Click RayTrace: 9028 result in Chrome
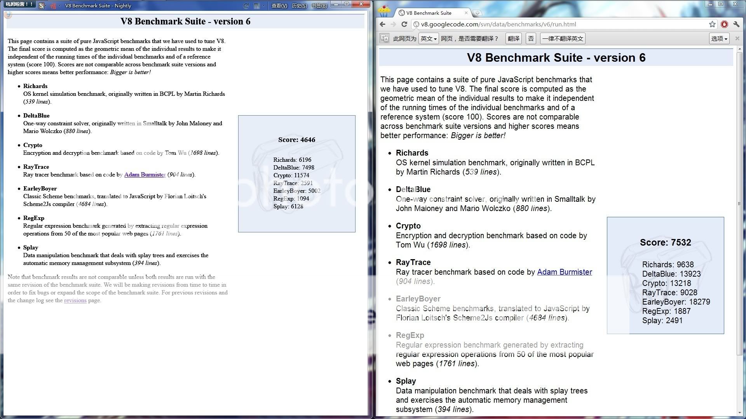 tap(670, 293)
